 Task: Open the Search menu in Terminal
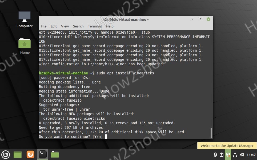click(78, 26)
